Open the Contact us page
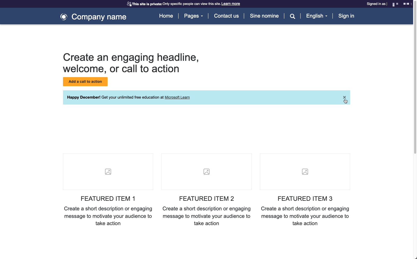 coord(226,16)
